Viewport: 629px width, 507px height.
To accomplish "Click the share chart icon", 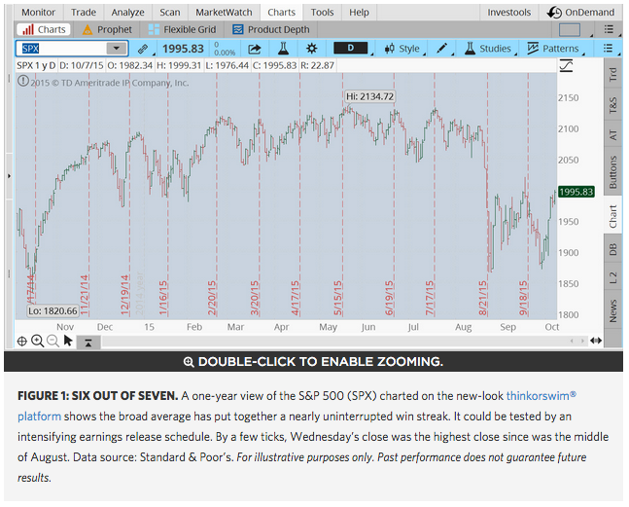I will 255,49.
